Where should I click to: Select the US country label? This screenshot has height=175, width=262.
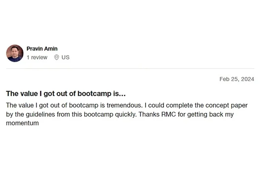[x=65, y=57]
